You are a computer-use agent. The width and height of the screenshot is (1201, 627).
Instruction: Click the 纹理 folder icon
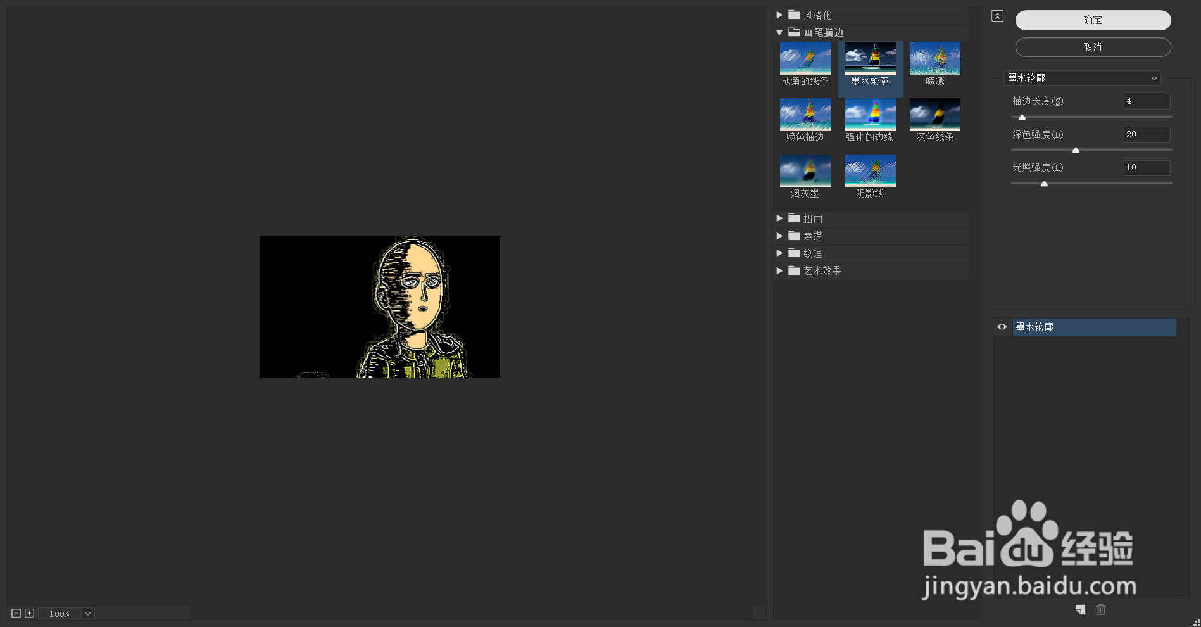[794, 253]
